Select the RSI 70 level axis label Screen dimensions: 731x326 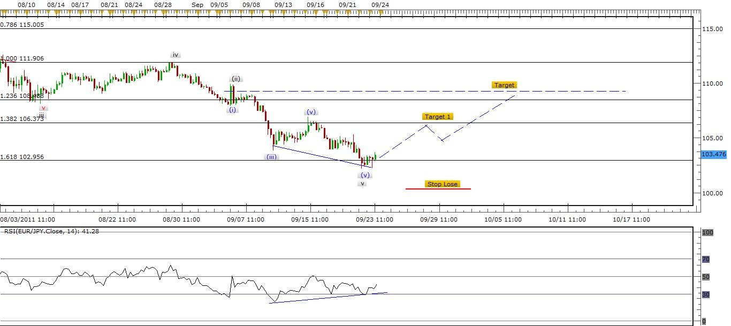pos(705,259)
